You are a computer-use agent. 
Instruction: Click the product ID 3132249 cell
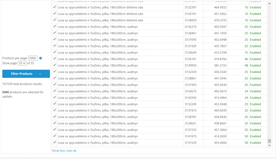coord(190,104)
